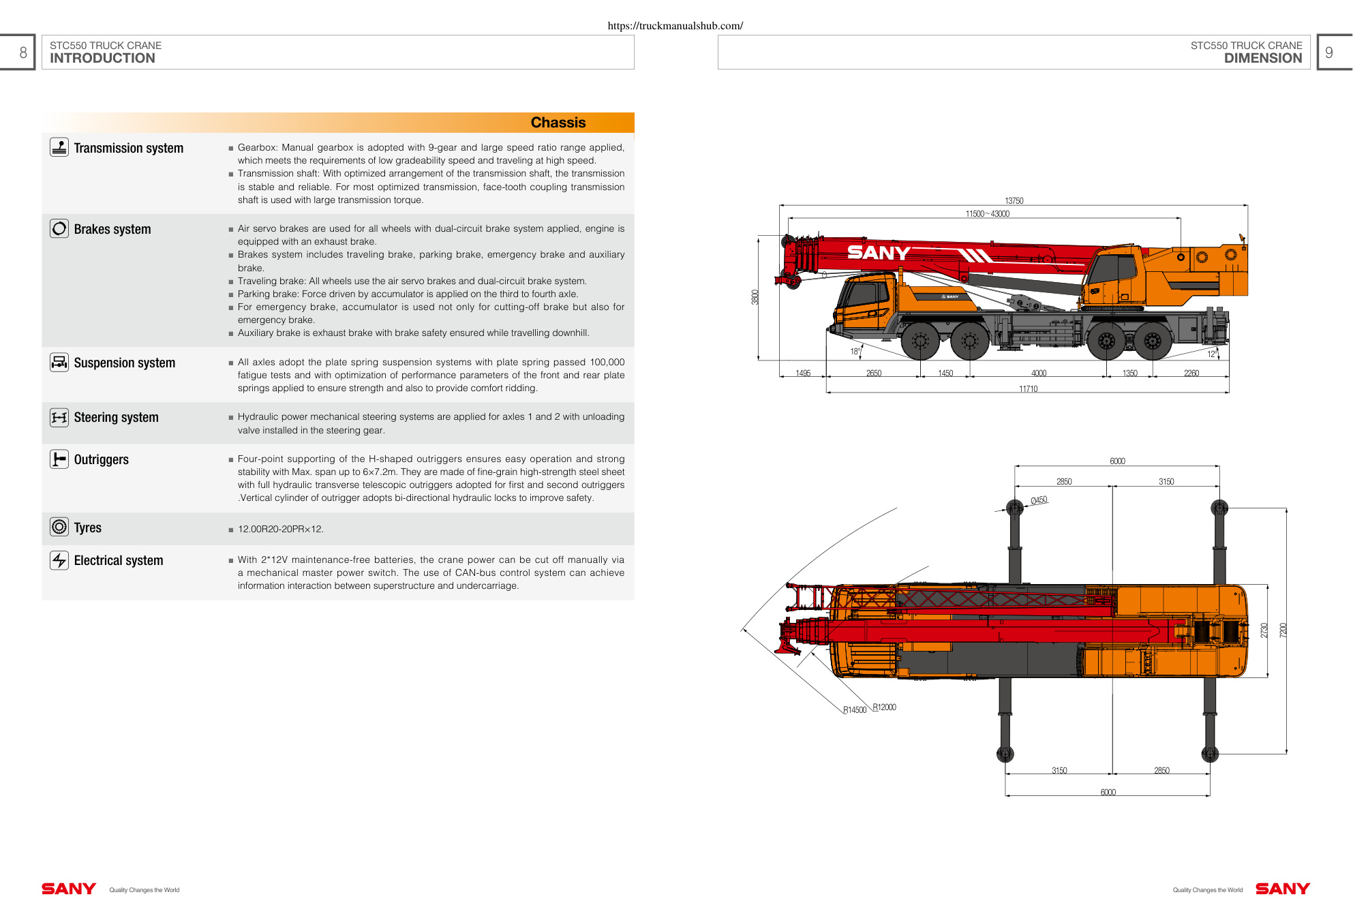
Task: Click the left page STC550 TRUCK CRANE header
Action: click(106, 46)
